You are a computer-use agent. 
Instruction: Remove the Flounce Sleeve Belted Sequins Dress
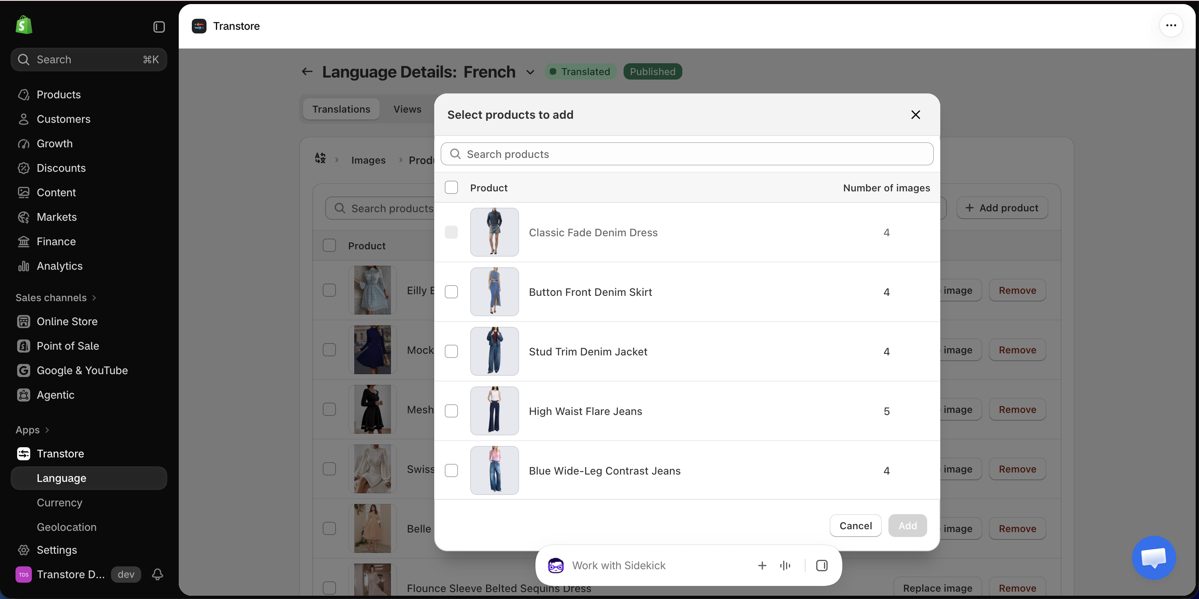click(1017, 588)
